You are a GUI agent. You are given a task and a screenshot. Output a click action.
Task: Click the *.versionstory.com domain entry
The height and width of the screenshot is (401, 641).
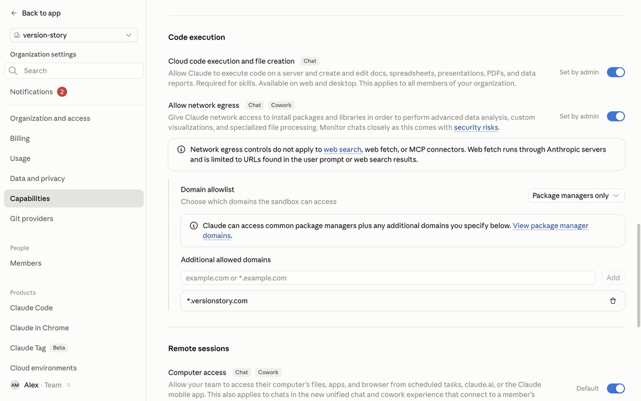(x=403, y=301)
